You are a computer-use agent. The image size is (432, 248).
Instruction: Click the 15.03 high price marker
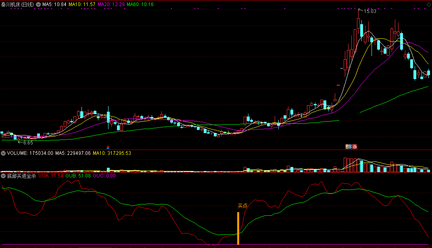(x=370, y=11)
